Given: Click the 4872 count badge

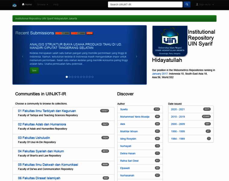Looking at the screenshot, I should click(x=105, y=151).
